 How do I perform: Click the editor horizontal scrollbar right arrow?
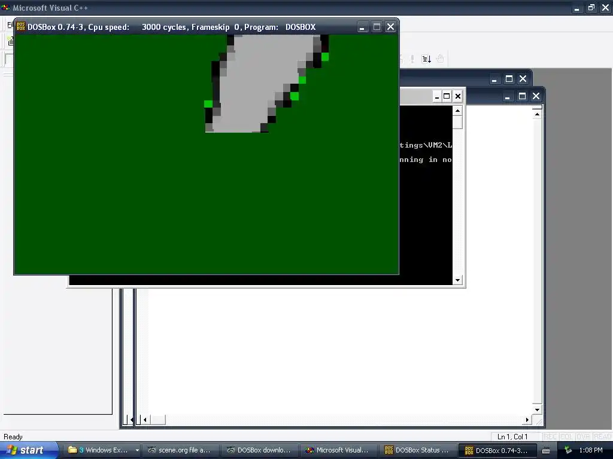click(527, 420)
